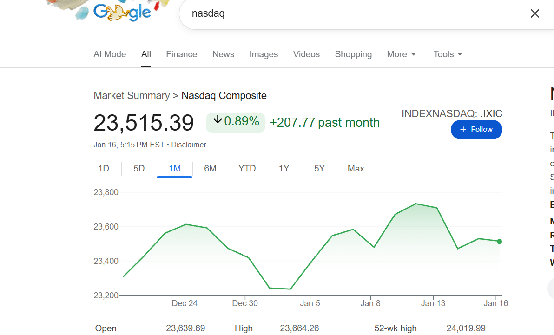The height and width of the screenshot is (335, 554).
Task: Click the down arrow percentage change badge
Action: (236, 122)
